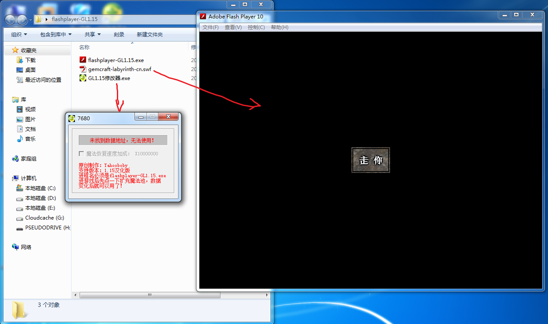The width and height of the screenshot is (548, 324).
Task: Open the 音乐 library
Action: [30, 139]
